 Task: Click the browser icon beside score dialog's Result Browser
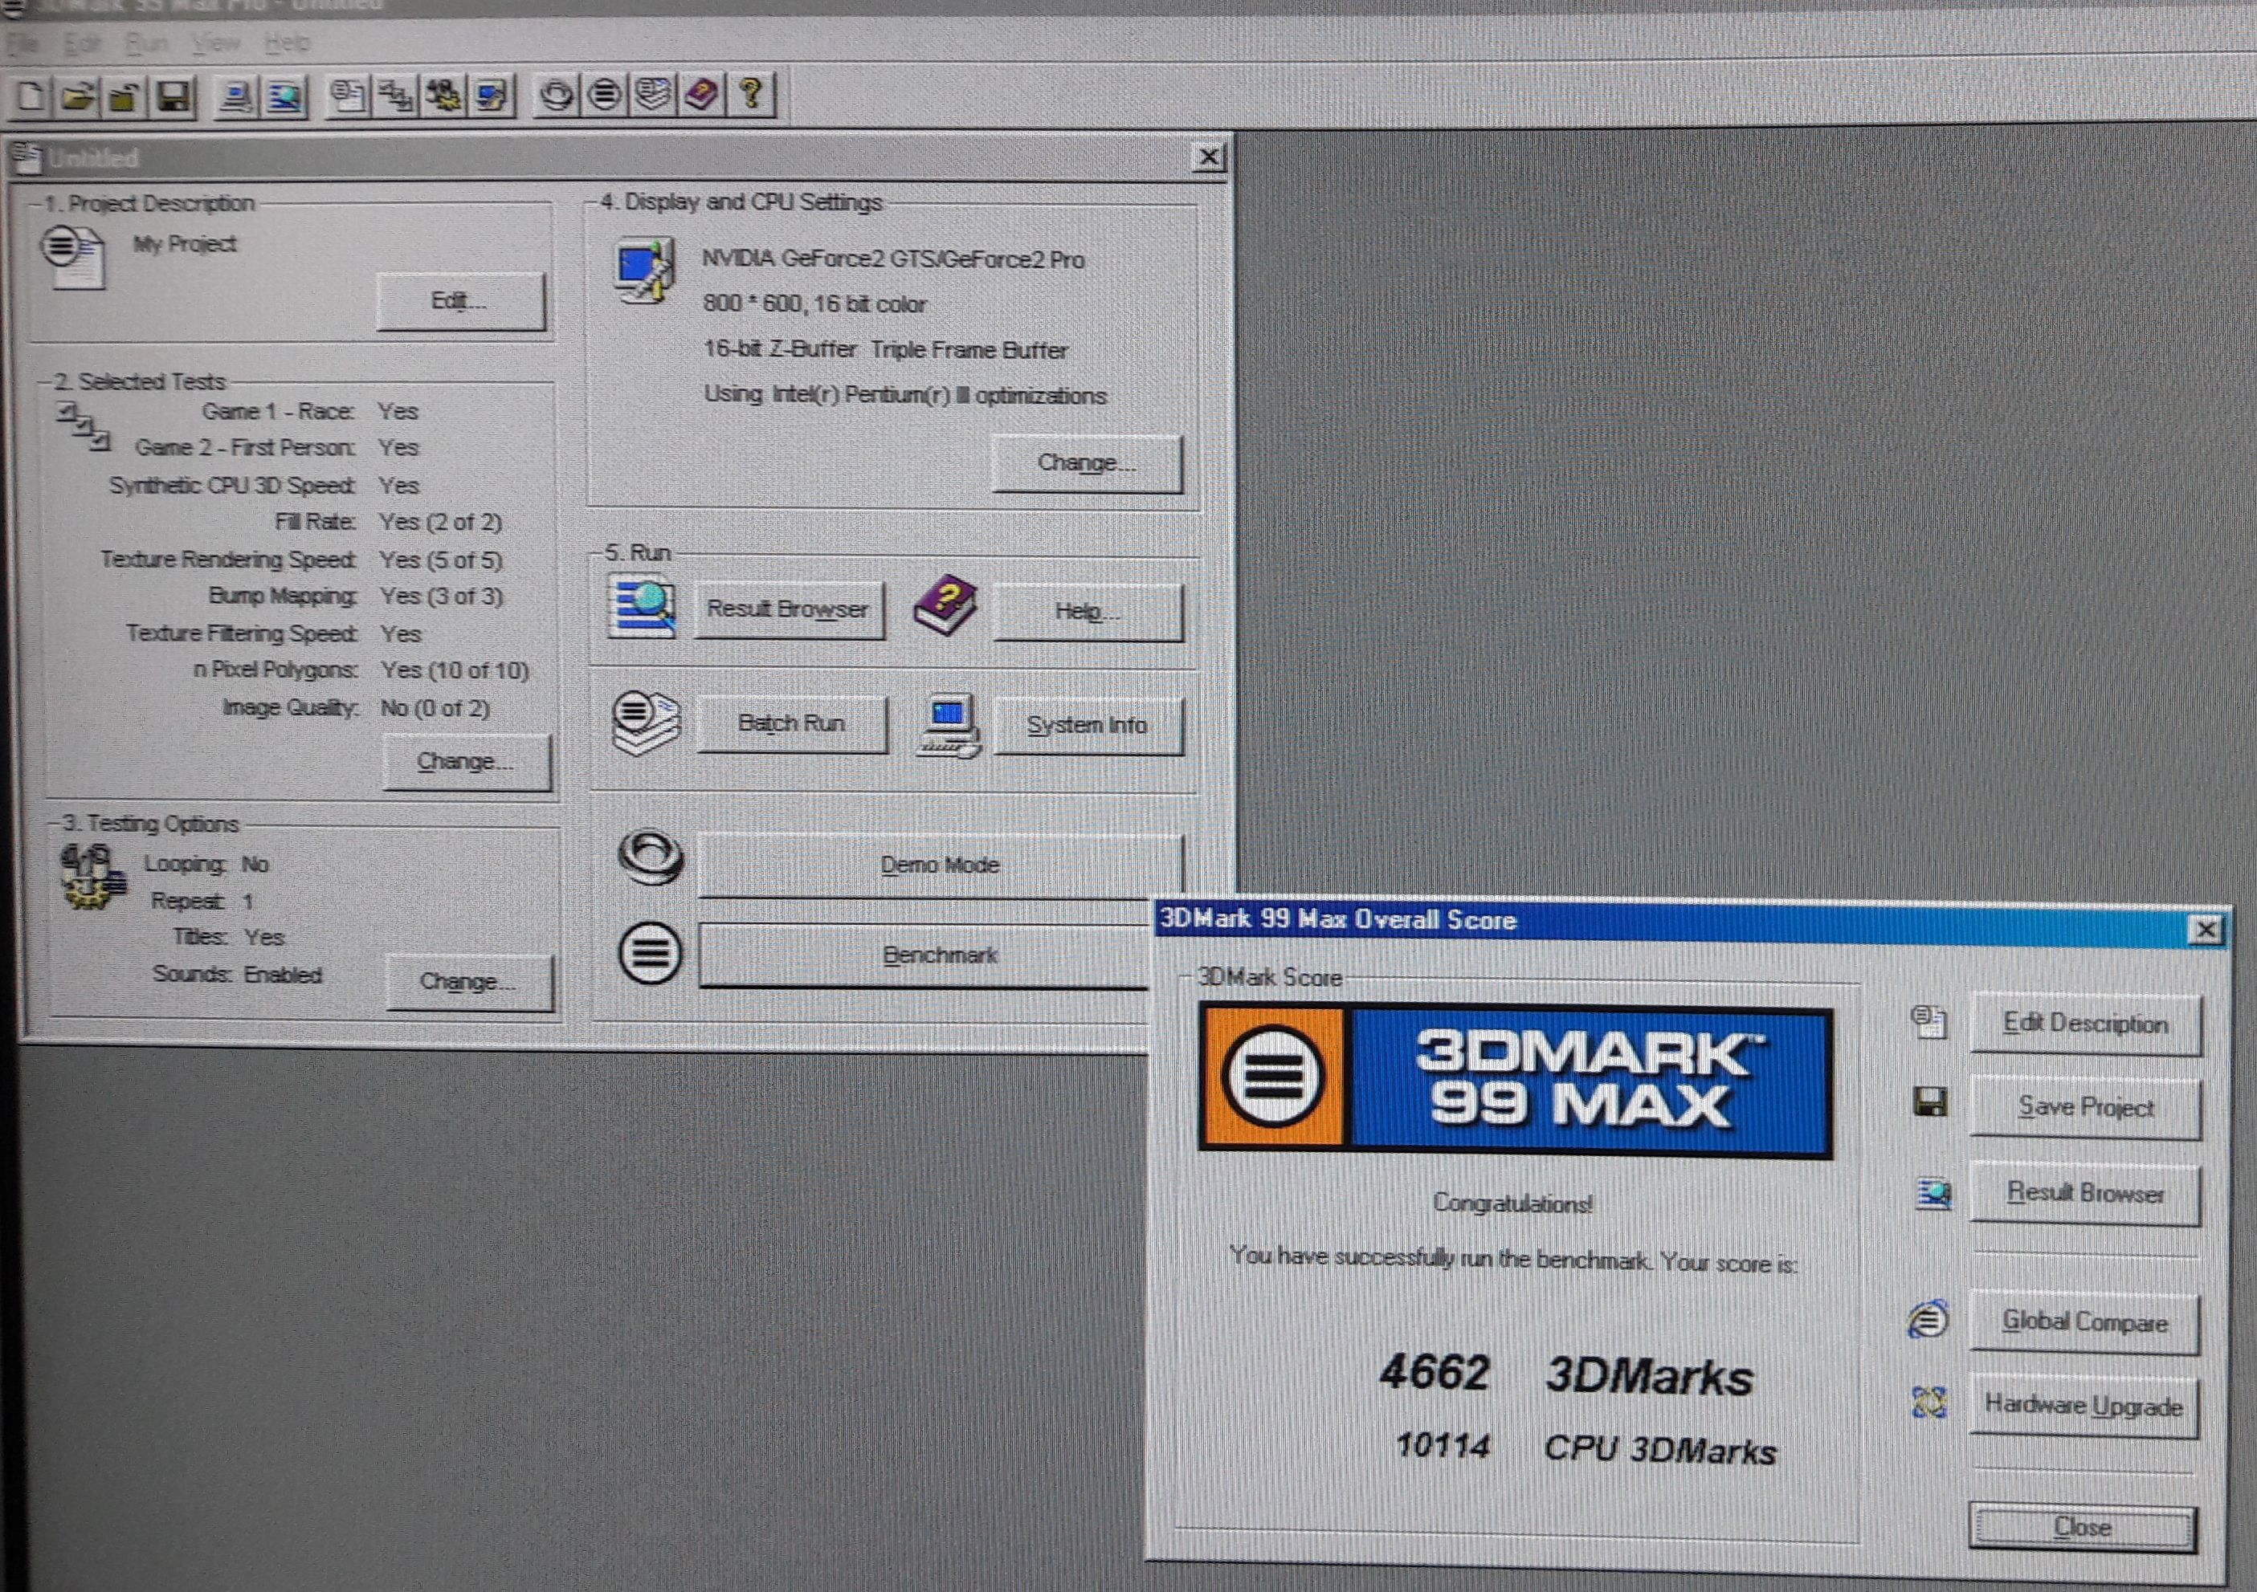point(1933,1195)
